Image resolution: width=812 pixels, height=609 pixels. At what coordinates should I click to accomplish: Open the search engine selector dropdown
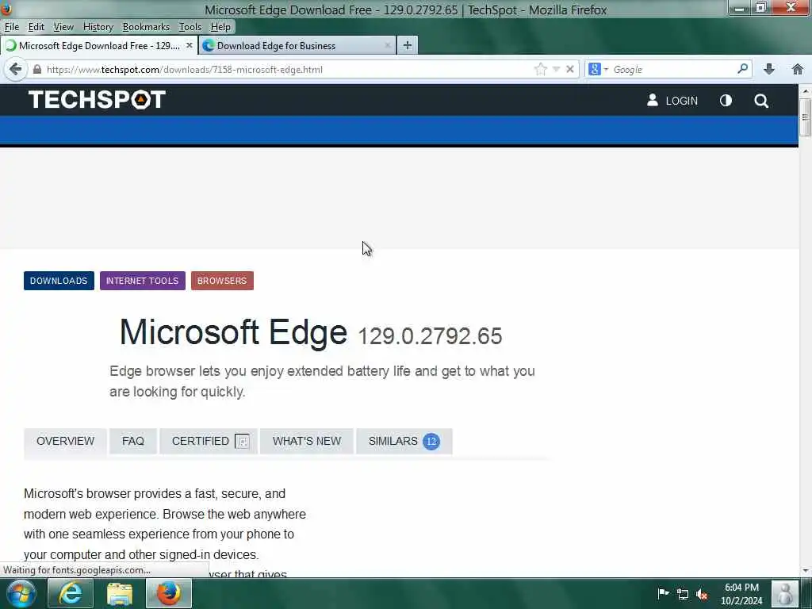point(598,69)
